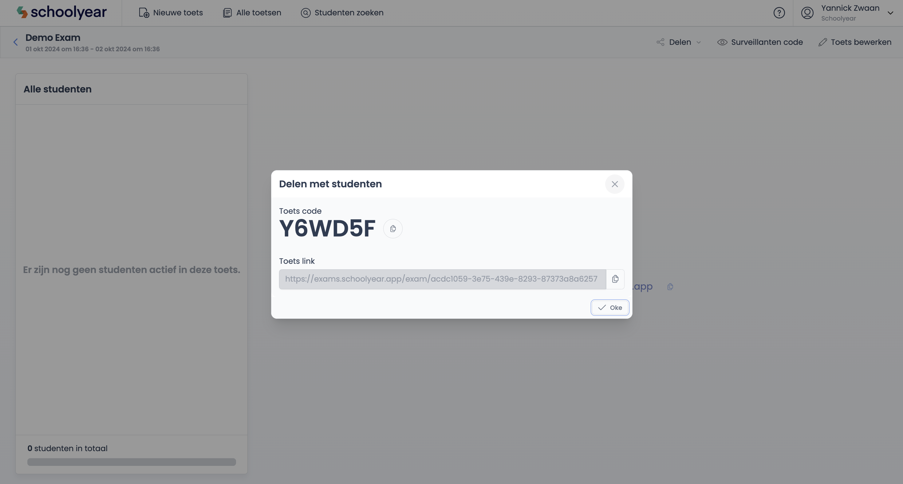Click the user profile avatar icon

807,13
